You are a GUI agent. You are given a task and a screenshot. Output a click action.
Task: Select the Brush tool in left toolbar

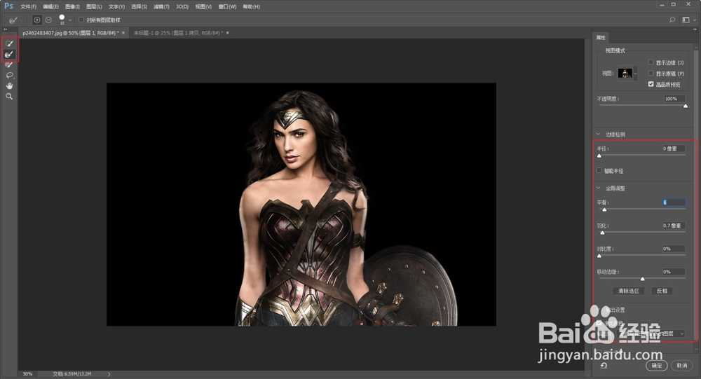click(9, 65)
